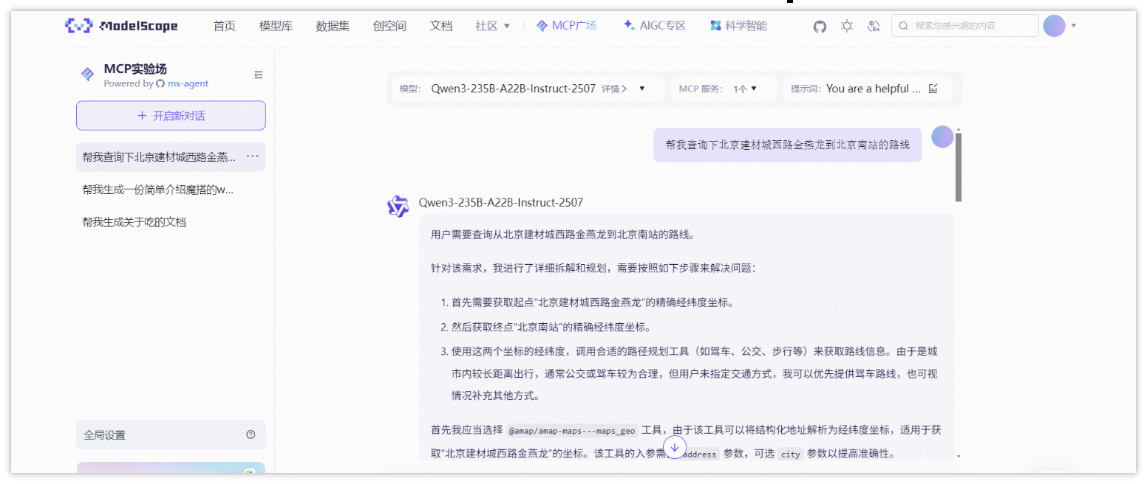Go to 模型库 in the top navigation

click(x=276, y=26)
